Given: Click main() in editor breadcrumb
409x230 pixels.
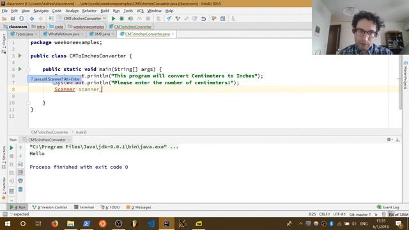Looking at the screenshot, I should tap(81, 132).
